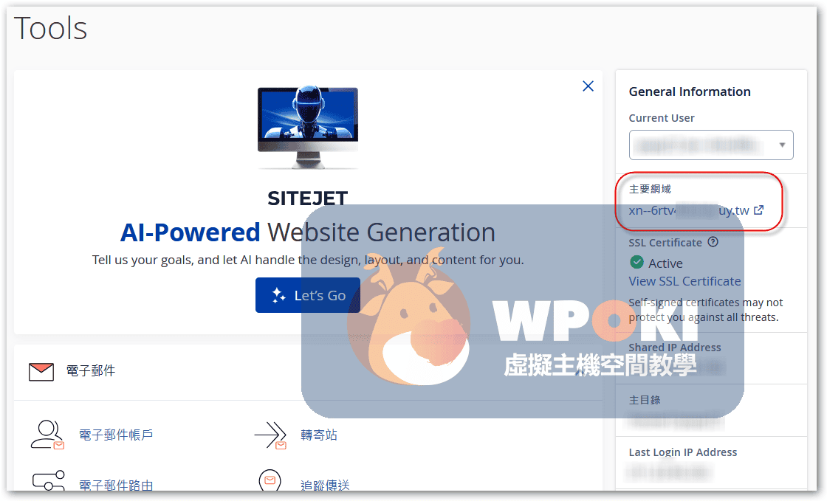Click the green Active status checkmark
This screenshot has width=827, height=501.
(x=636, y=263)
